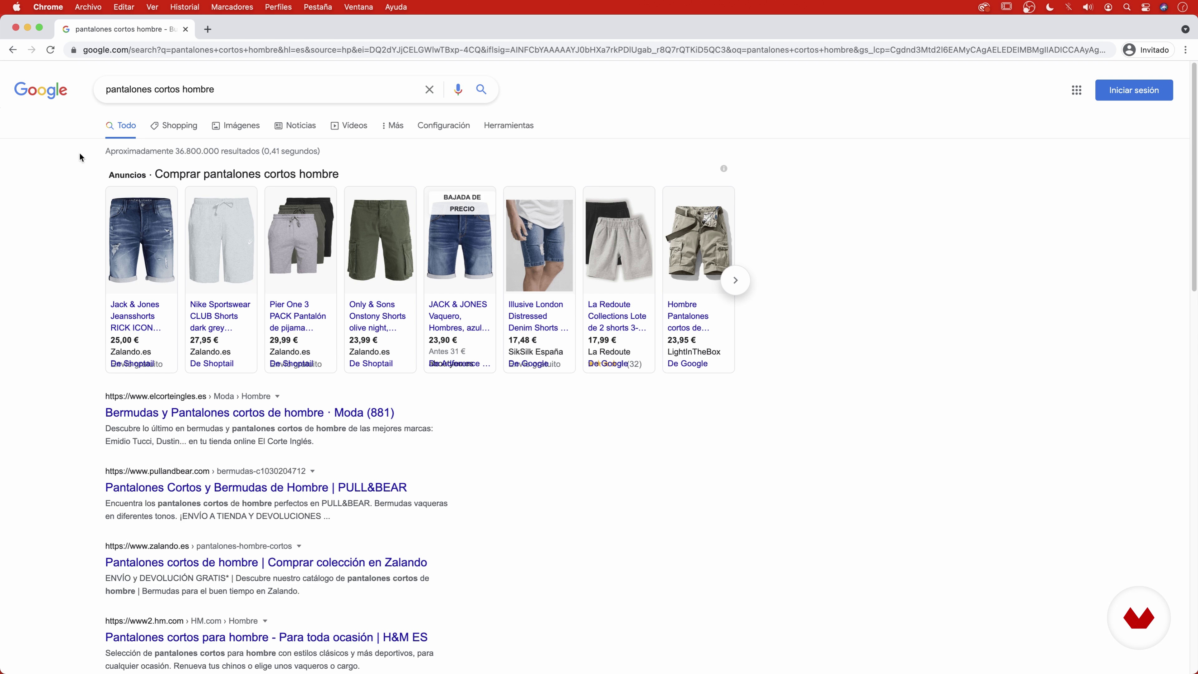Image resolution: width=1198 pixels, height=674 pixels.
Task: Open macOS Spotlight search icon
Action: tap(1127, 7)
